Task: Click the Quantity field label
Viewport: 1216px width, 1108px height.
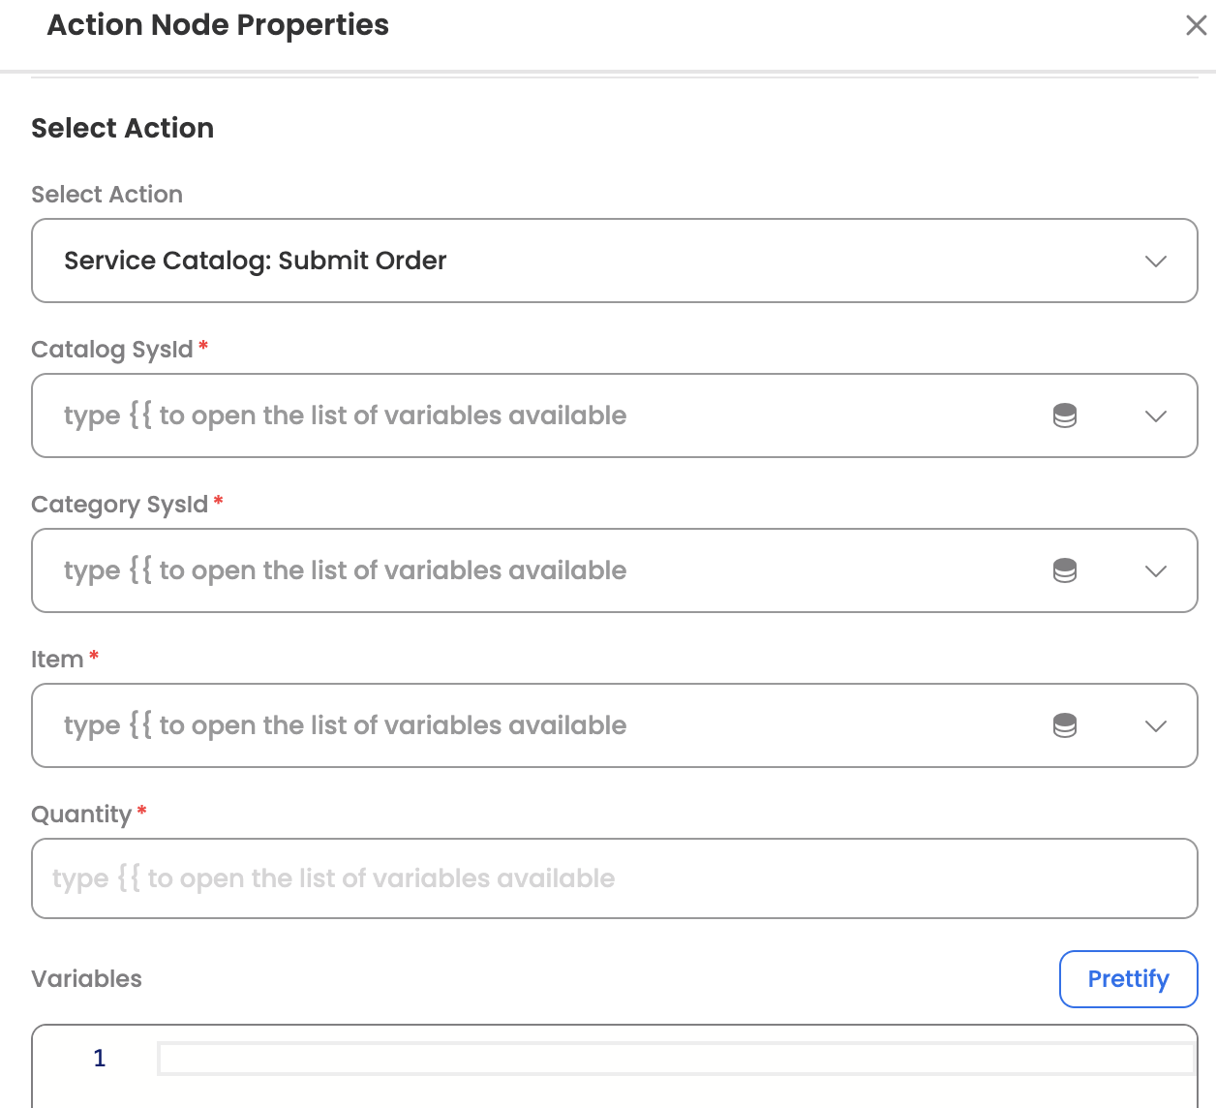Action: click(x=81, y=815)
